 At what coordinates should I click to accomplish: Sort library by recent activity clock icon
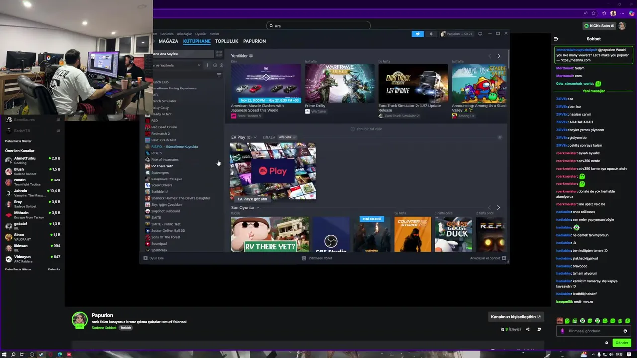tap(215, 65)
